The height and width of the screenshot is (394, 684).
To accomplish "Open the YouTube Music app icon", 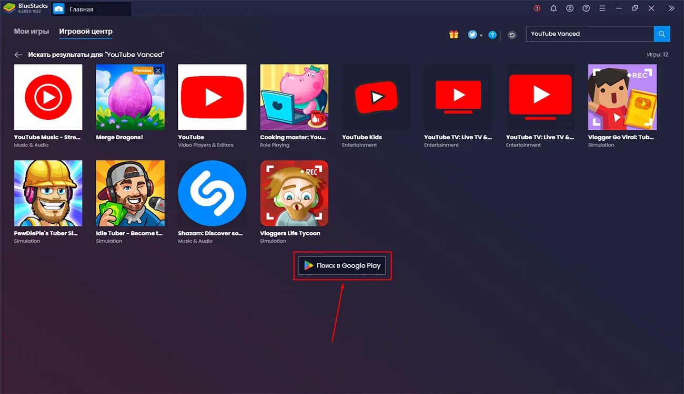I will [48, 97].
